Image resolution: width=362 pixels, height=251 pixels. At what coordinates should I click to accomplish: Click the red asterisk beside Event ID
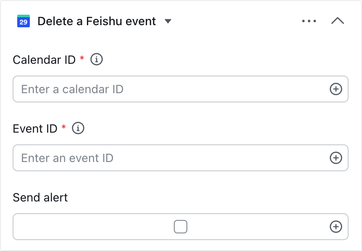(64, 127)
